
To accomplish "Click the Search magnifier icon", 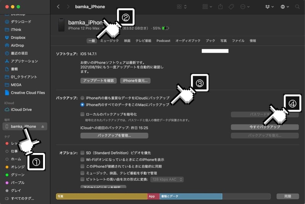I will pos(297,6).
